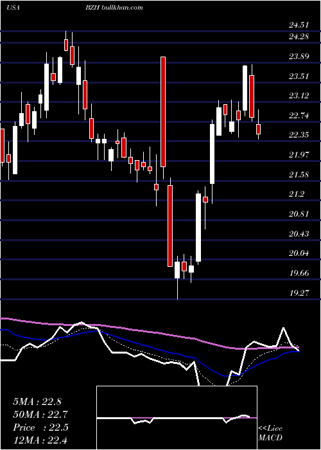Click the 22.74 price label
The height and width of the screenshot is (450, 321).
299,116
